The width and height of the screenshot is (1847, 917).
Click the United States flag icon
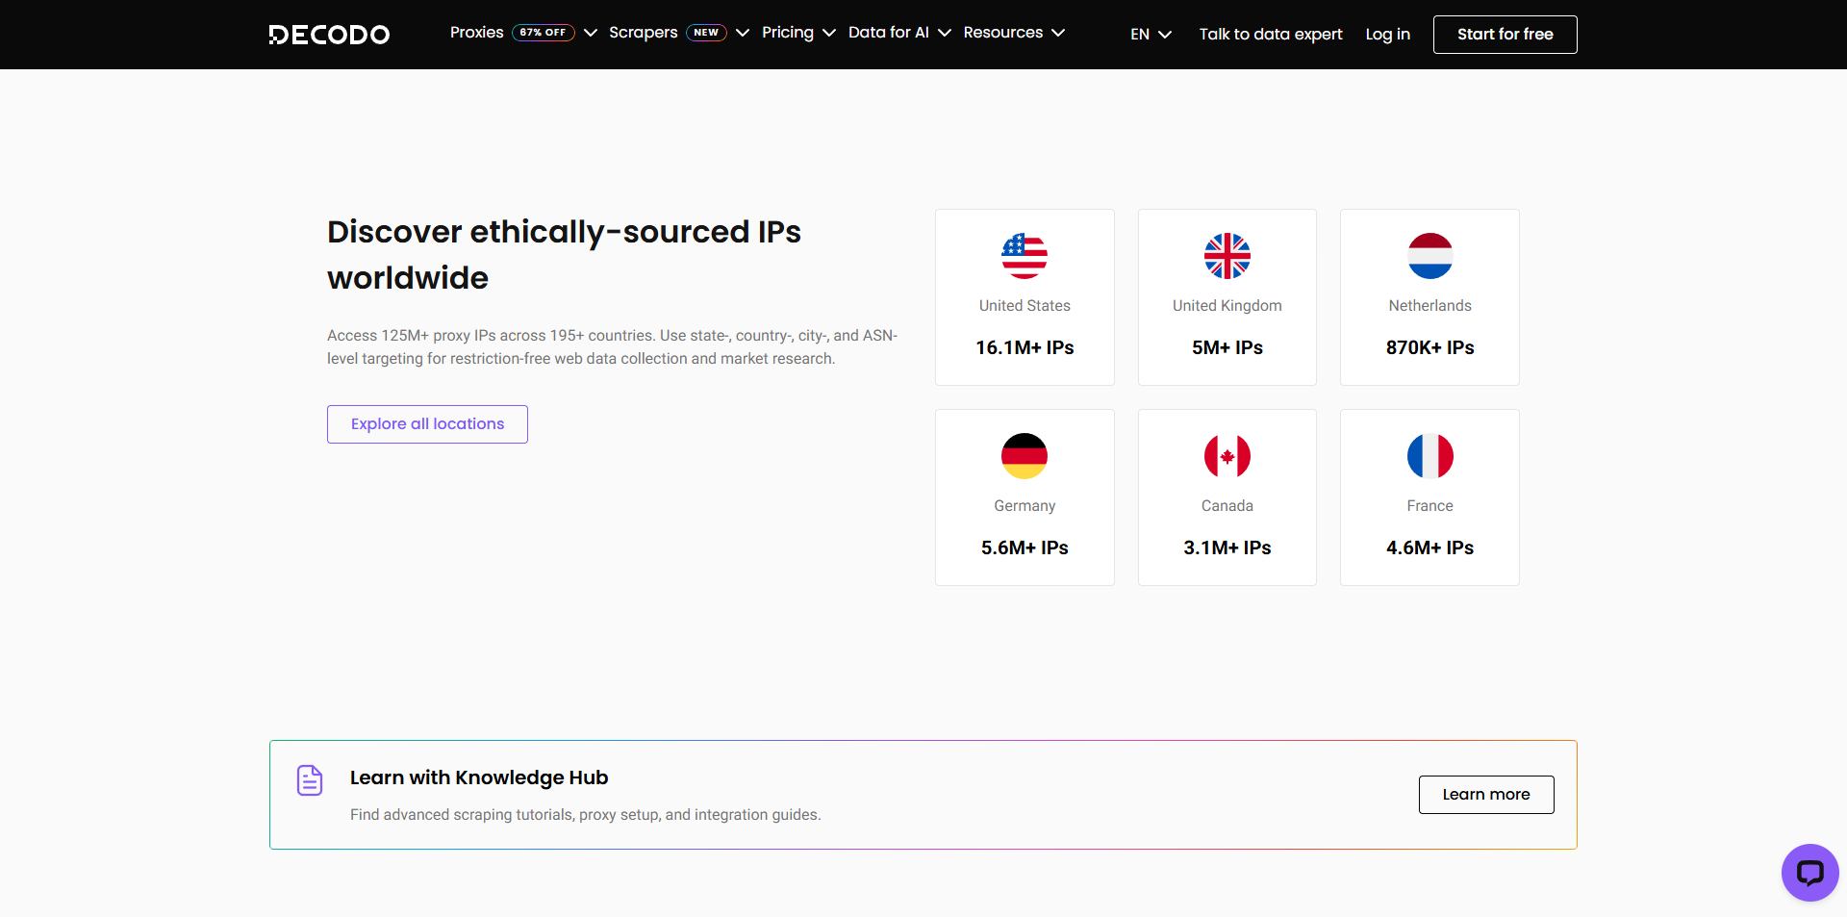point(1025,256)
